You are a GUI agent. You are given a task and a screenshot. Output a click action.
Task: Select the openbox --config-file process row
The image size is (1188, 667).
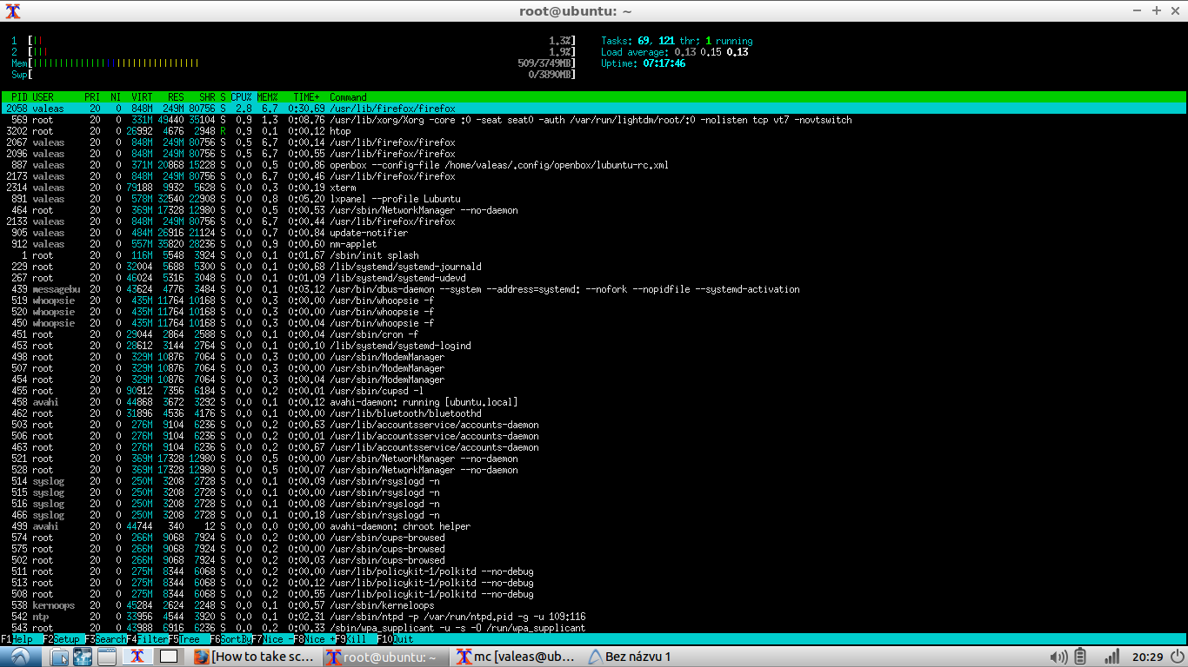[594, 165]
